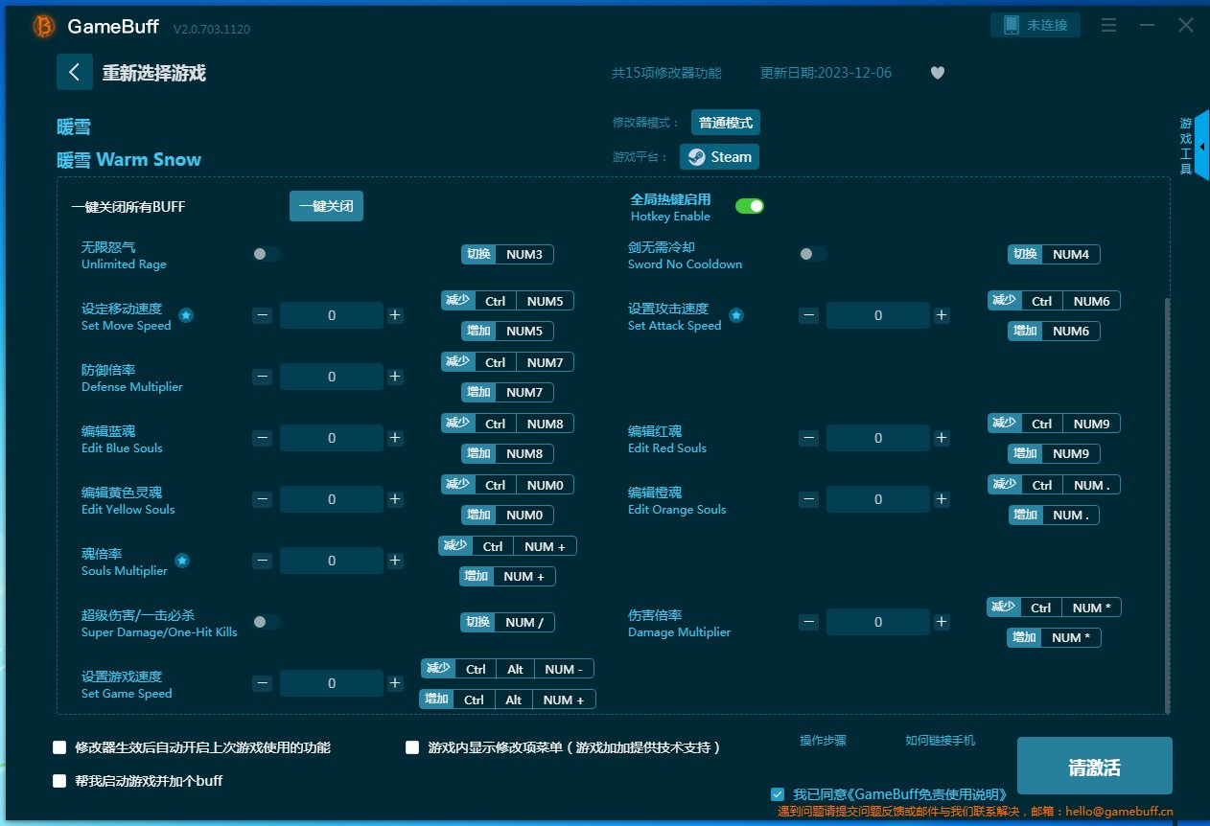This screenshot has height=826, width=1210.
Task: Click the 重新选择游戏 heading text
Action: pos(154,73)
